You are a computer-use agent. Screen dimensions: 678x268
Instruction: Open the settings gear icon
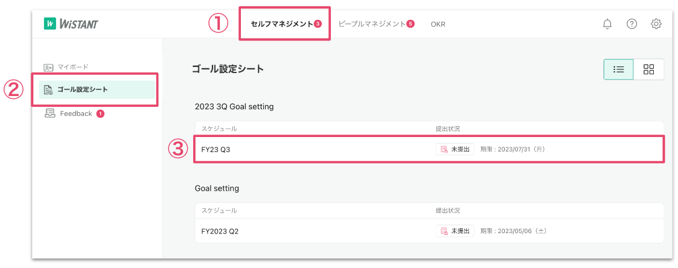656,24
